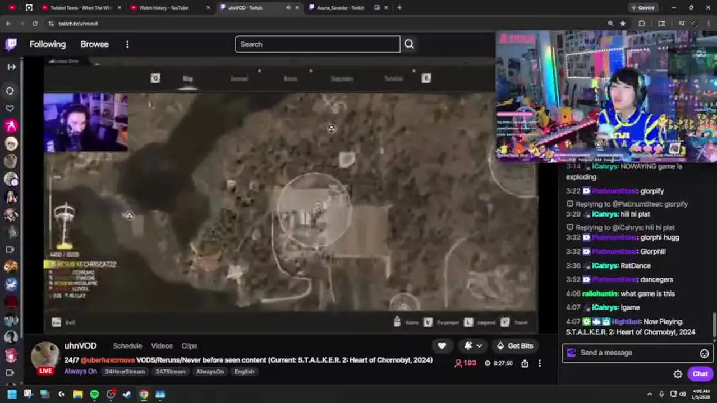Go to the Twitch home logo
The image size is (717, 403).
click(x=11, y=45)
